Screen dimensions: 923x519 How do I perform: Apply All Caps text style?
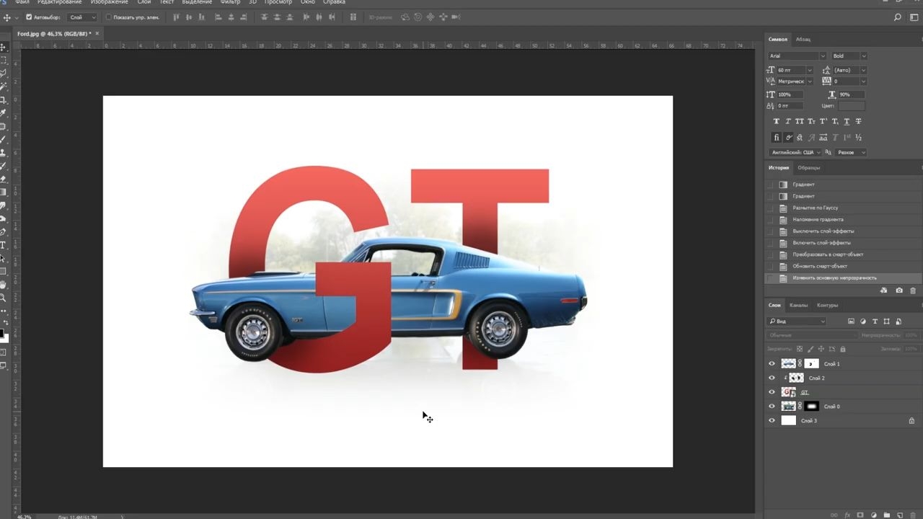click(800, 121)
